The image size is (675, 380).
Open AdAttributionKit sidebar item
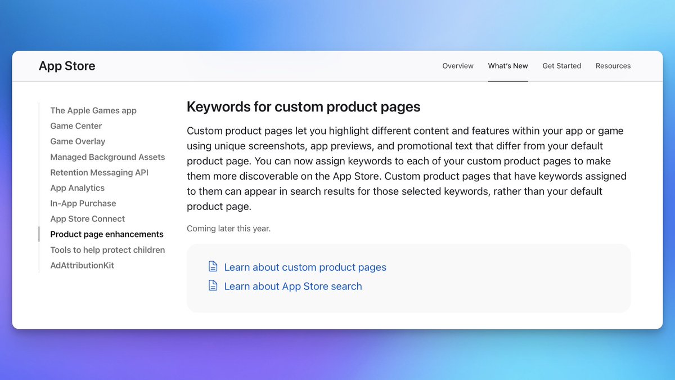82,265
